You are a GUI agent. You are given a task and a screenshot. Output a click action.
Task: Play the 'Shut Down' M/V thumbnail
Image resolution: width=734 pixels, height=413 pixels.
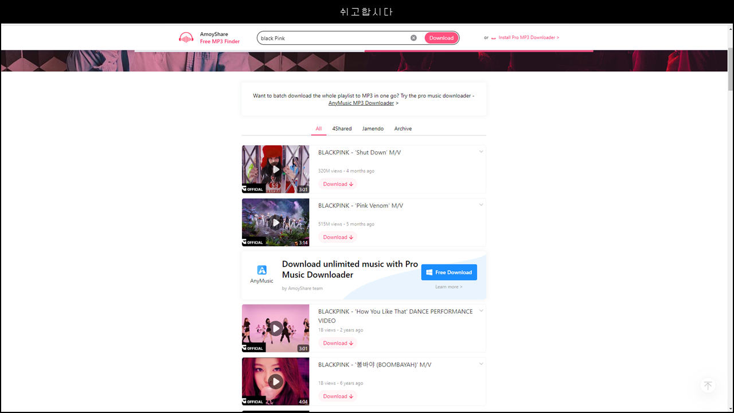(275, 169)
